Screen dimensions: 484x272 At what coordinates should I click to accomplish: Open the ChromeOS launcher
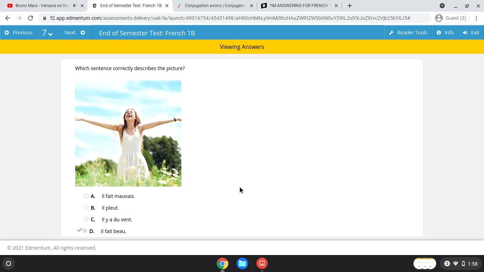coord(9,263)
